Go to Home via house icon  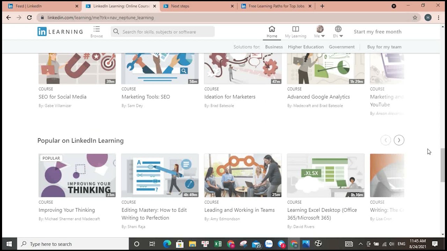pos(272,29)
